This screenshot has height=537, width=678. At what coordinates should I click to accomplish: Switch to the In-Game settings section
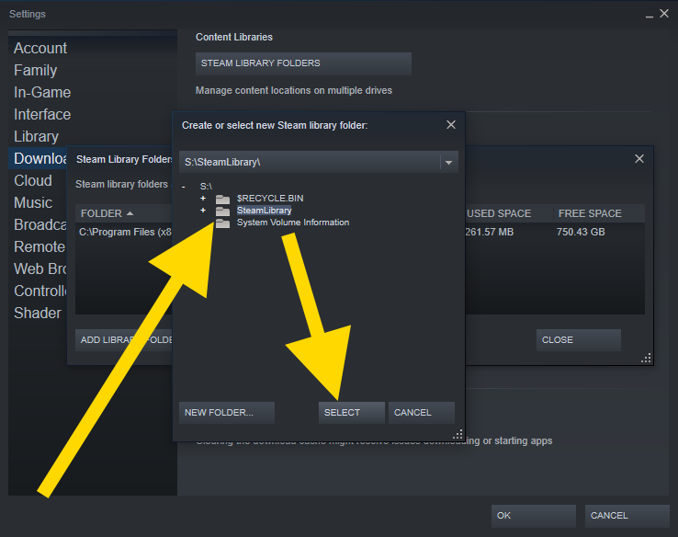(42, 92)
